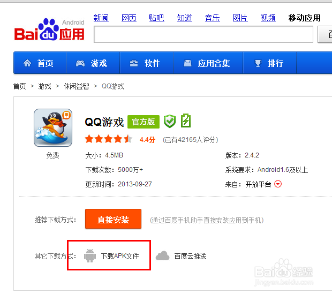Click the 下载次数 5000万+ text
The image size is (332, 294).
coord(114,170)
